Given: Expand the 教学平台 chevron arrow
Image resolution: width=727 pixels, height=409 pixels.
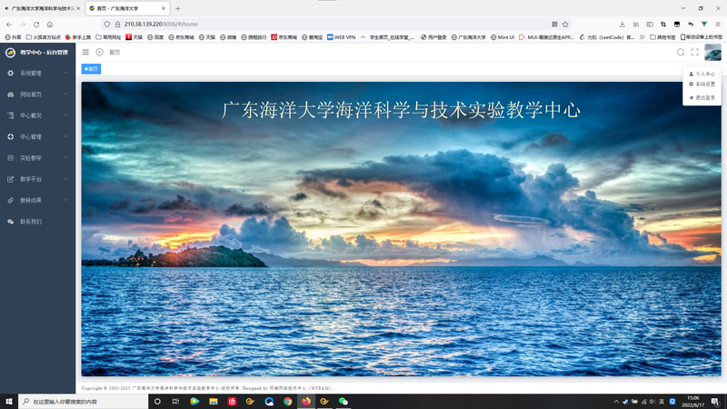Looking at the screenshot, I should [x=65, y=178].
